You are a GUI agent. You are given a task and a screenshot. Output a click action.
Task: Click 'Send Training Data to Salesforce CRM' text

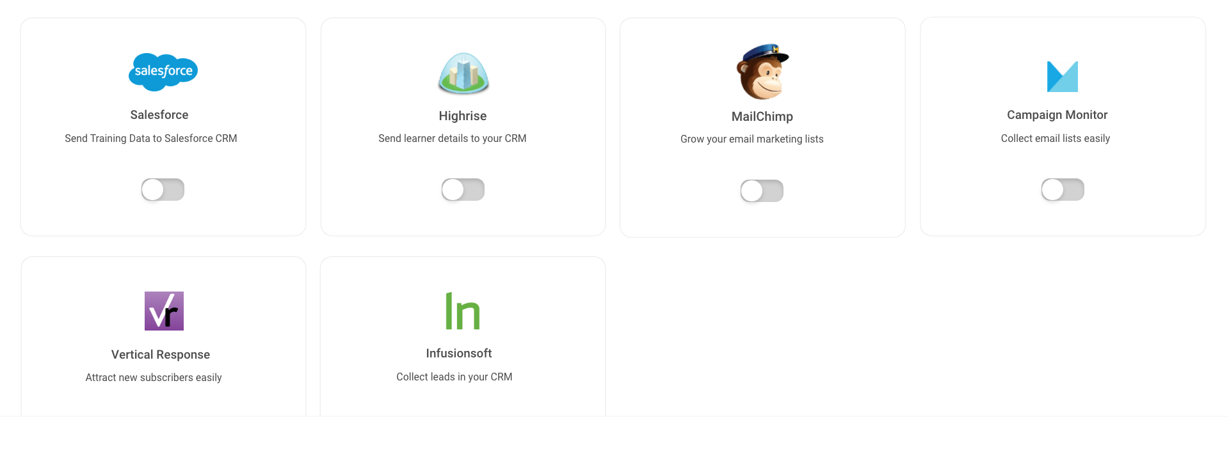151,139
